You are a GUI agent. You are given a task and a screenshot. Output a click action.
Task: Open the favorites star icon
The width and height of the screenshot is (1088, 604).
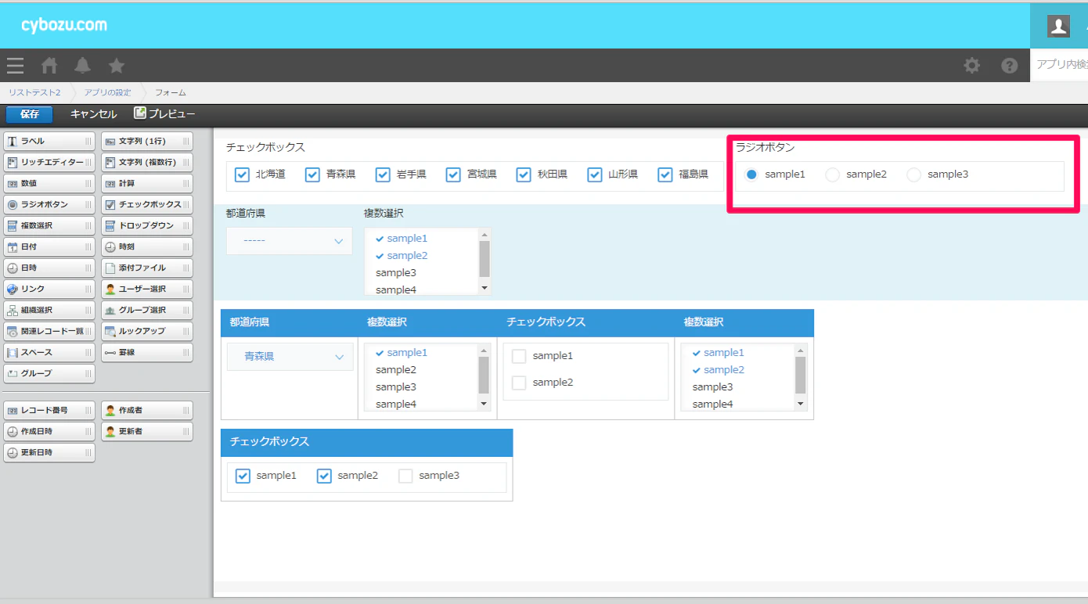(117, 66)
